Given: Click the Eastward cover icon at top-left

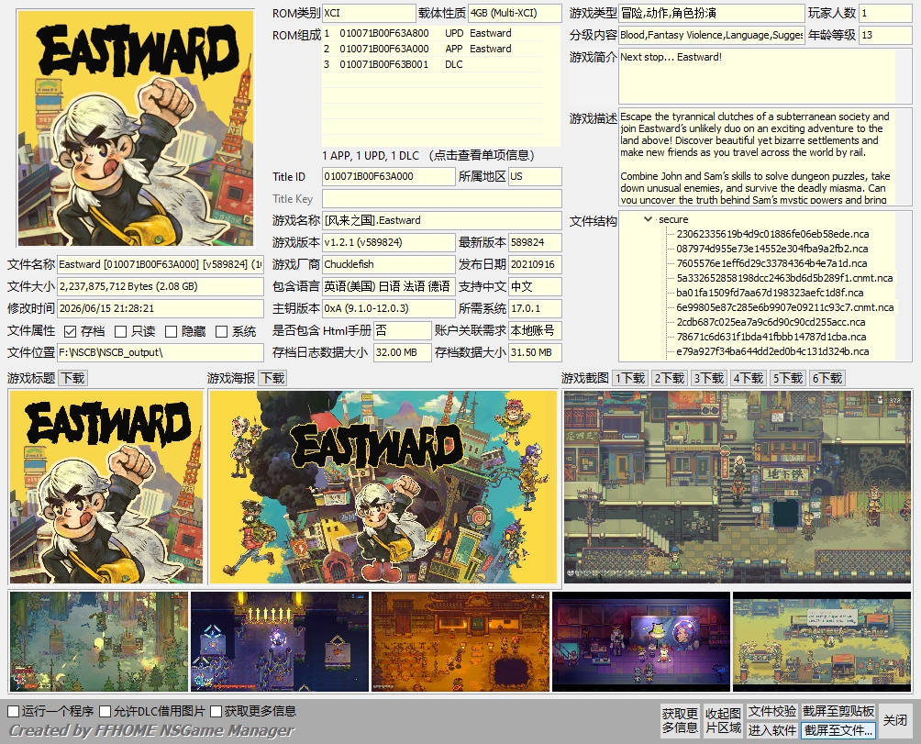Looking at the screenshot, I should pyautogui.click(x=136, y=128).
